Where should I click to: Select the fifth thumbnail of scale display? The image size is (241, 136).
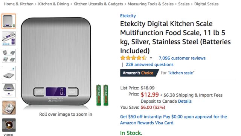pos(9,90)
